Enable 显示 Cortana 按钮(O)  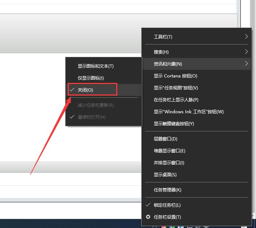coord(175,76)
